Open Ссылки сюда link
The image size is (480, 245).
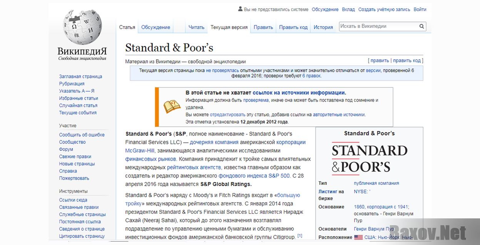(x=73, y=200)
